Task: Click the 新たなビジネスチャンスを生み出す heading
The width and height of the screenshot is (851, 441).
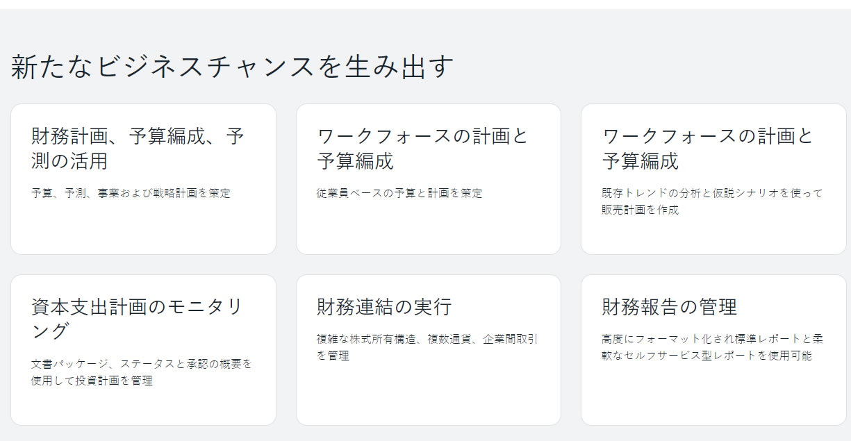Action: tap(233, 67)
